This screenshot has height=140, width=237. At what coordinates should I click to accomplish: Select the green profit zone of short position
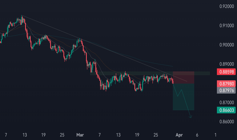pos(183,97)
